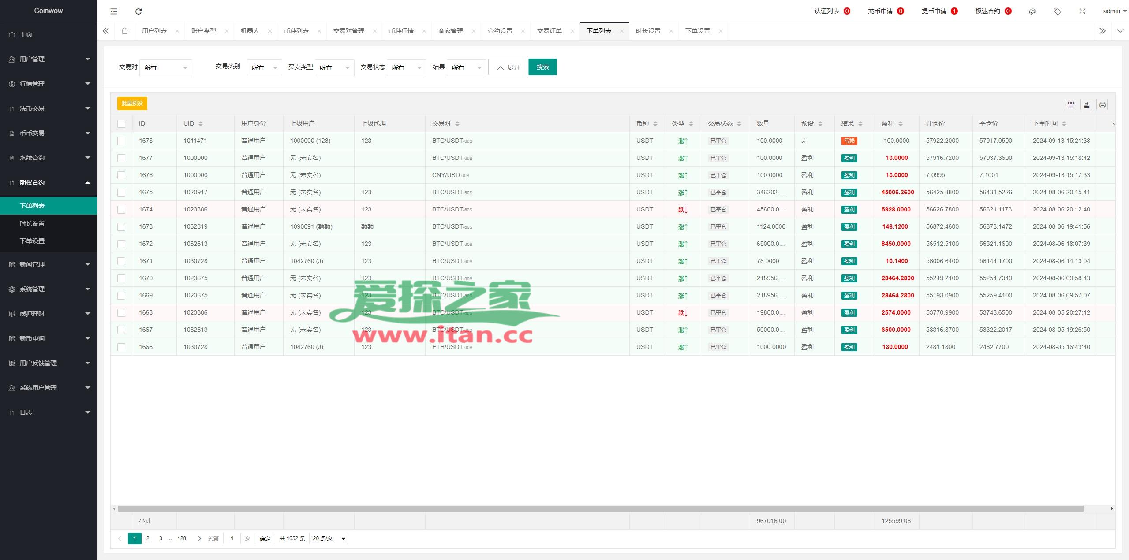1129x560 pixels.
Task: Click the refresh page icon
Action: pos(138,11)
